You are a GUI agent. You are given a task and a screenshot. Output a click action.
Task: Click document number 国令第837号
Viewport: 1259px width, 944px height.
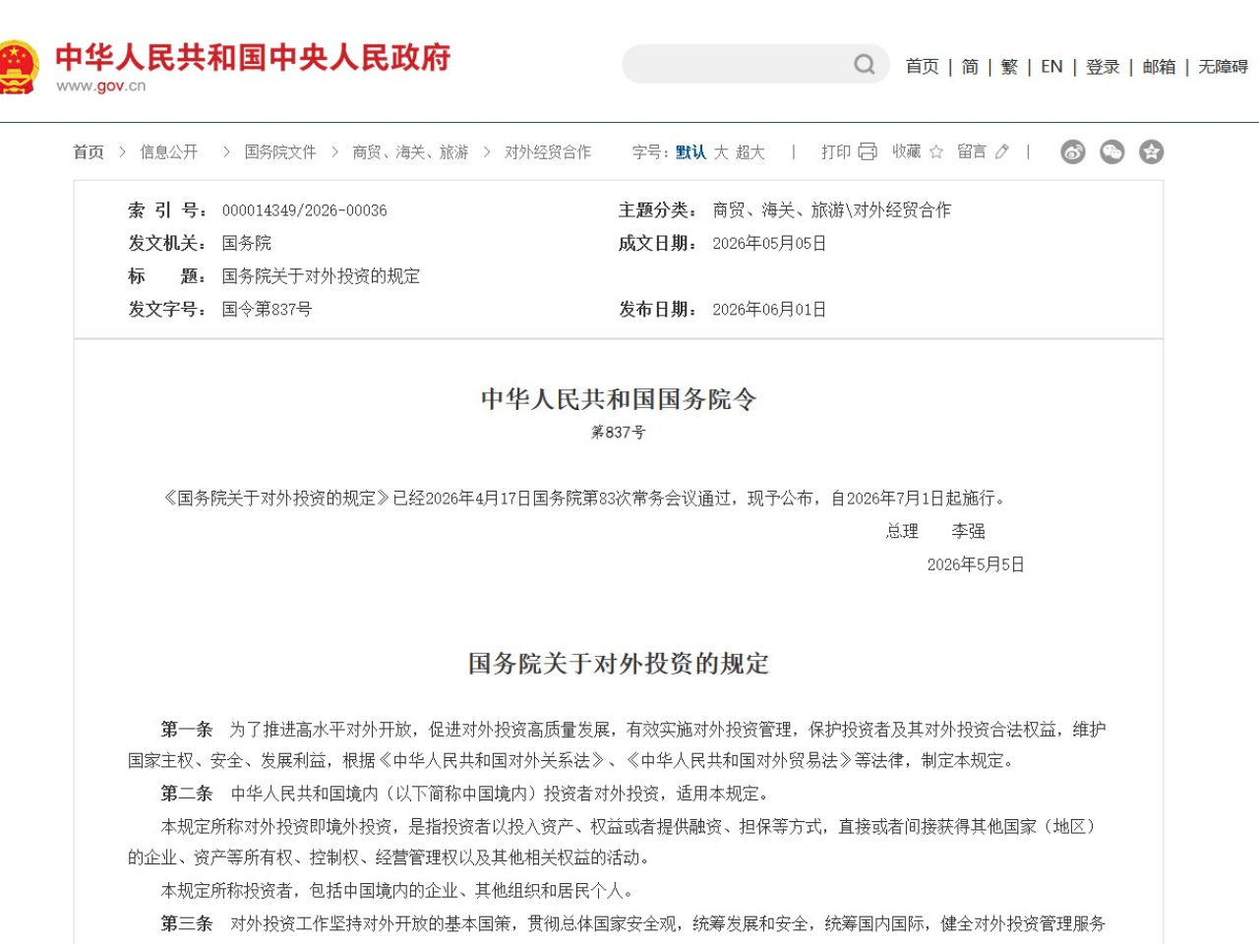[x=267, y=310]
